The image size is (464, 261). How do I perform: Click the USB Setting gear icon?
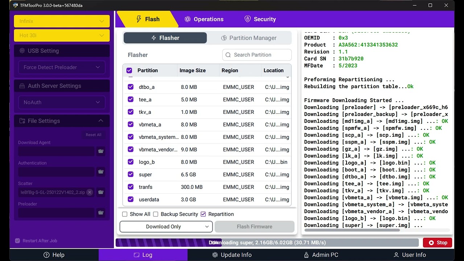pyautogui.click(x=22, y=51)
